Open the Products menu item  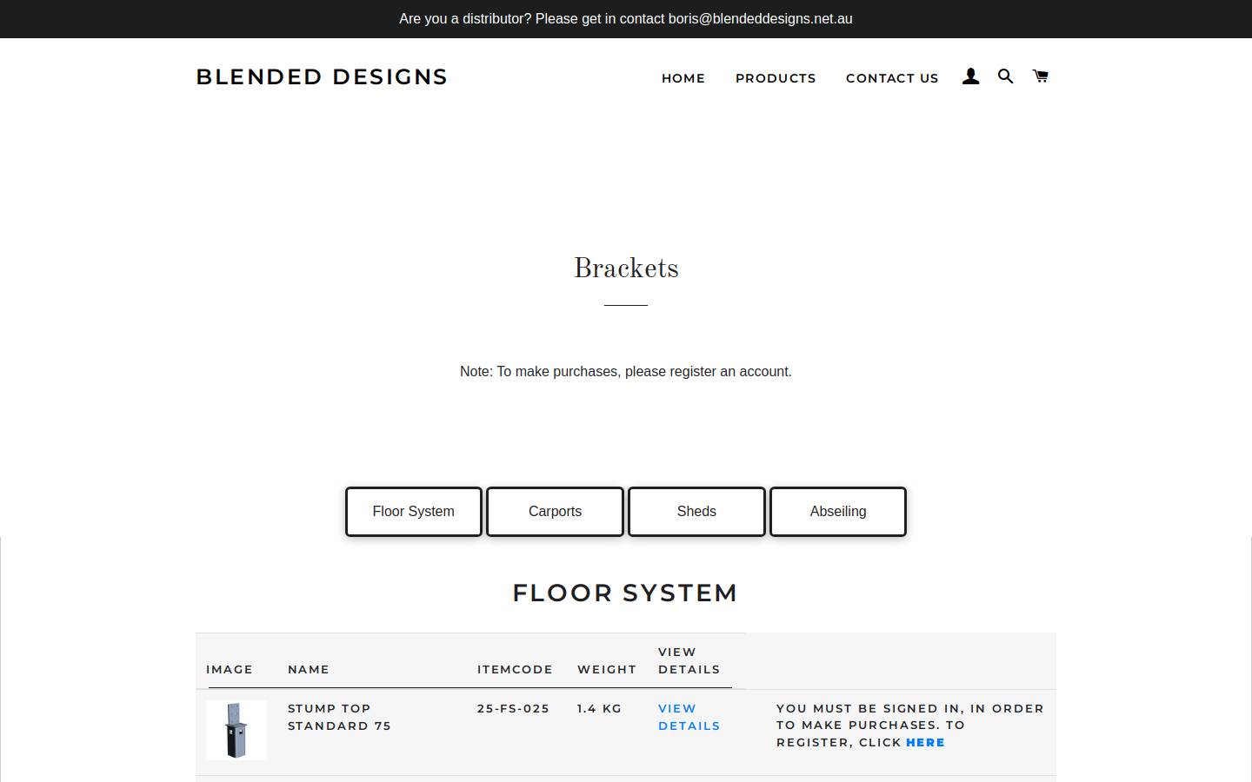(x=776, y=78)
